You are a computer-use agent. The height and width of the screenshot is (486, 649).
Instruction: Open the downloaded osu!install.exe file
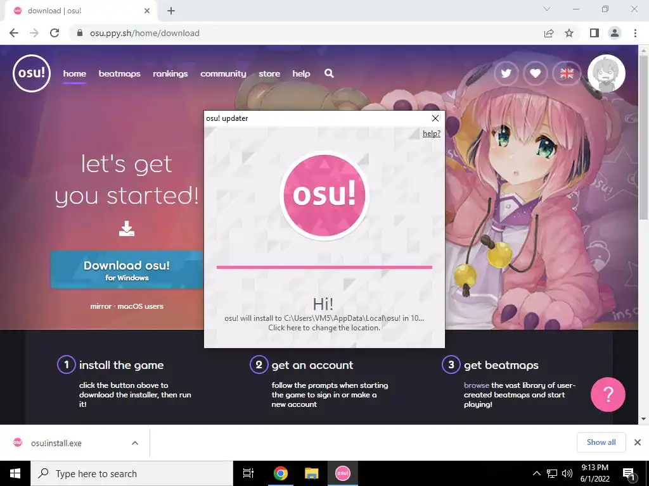56,443
